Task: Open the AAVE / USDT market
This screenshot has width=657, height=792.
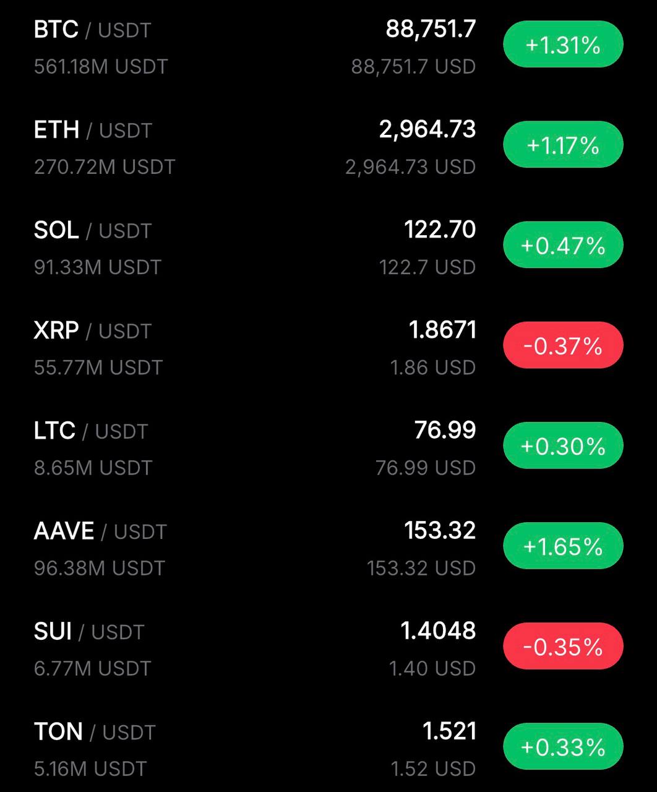Action: (100, 531)
